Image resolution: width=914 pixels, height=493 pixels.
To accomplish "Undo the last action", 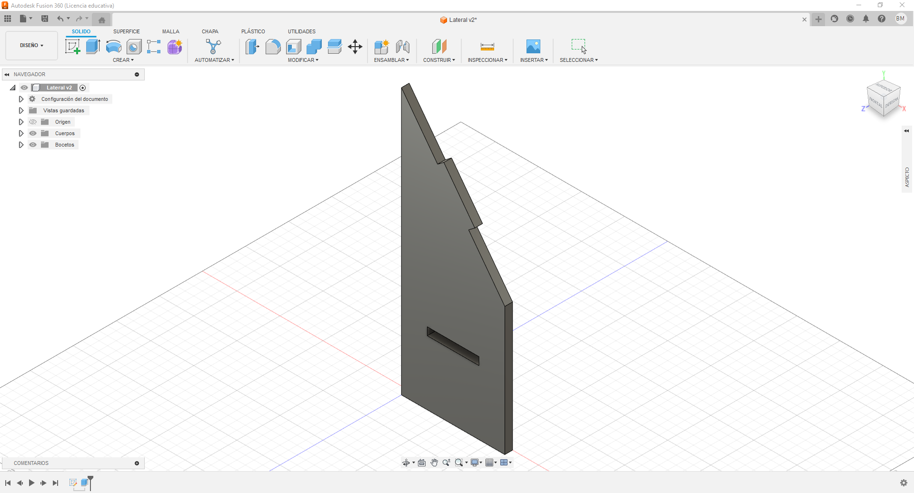I will [60, 19].
